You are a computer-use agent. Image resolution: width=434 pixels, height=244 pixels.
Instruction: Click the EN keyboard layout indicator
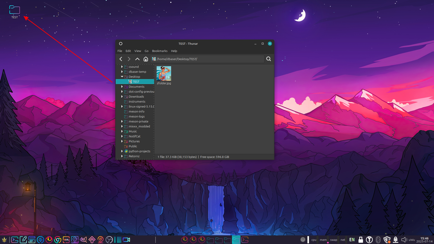352,240
